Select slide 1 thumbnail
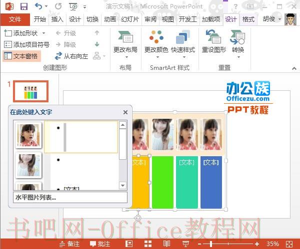 point(30,91)
